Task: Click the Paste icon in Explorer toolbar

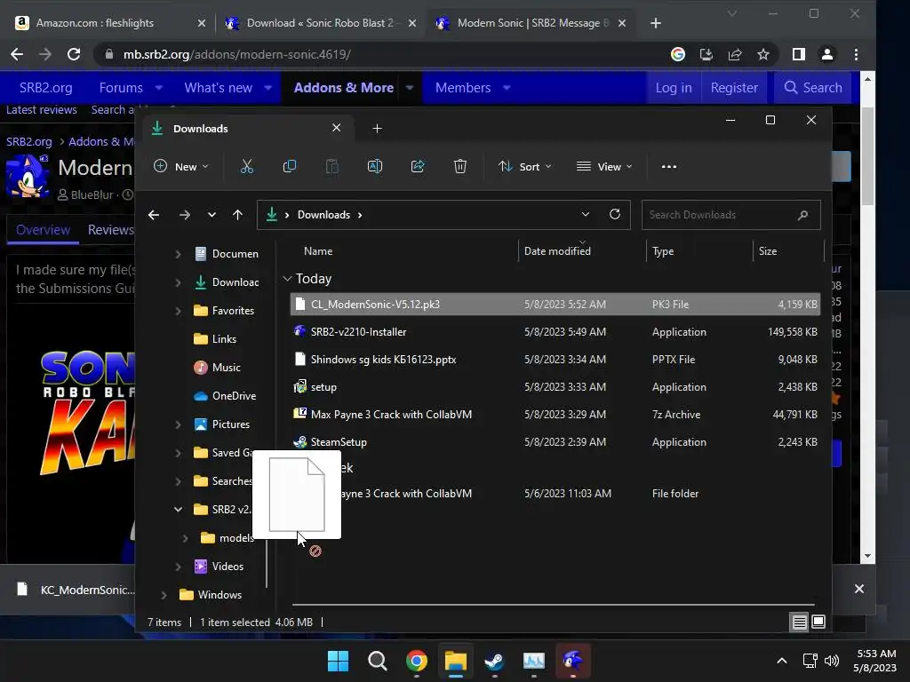Action: tap(332, 166)
